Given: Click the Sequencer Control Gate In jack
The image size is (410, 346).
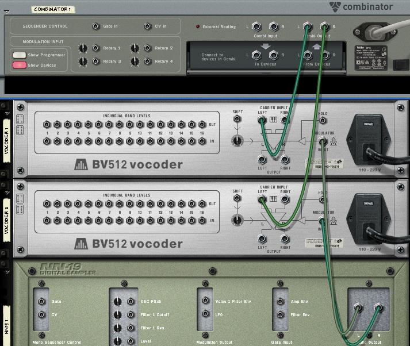Looking at the screenshot, I should 95,26.
